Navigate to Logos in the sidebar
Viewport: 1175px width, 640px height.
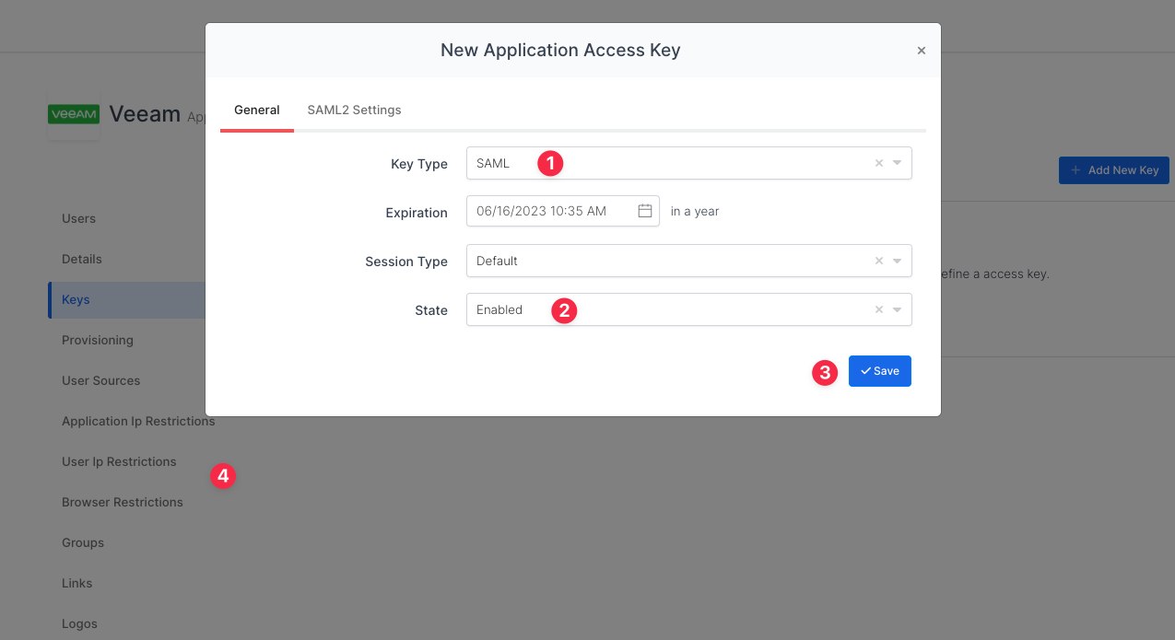(79, 623)
